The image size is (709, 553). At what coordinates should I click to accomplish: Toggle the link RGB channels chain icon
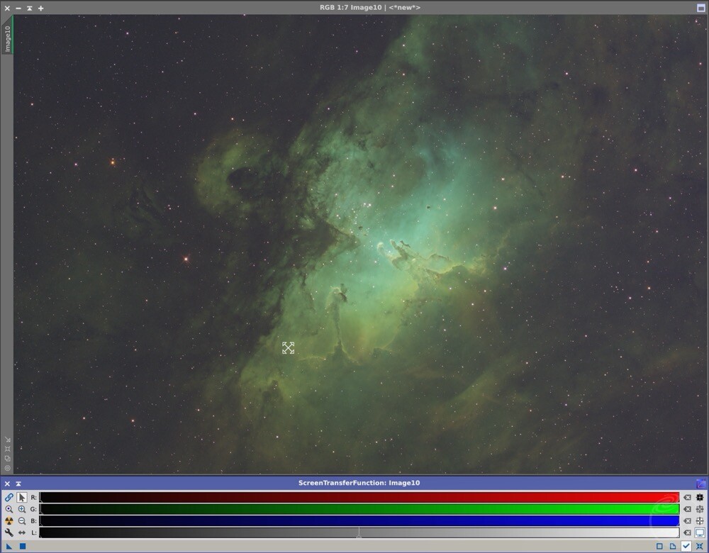coord(9,498)
